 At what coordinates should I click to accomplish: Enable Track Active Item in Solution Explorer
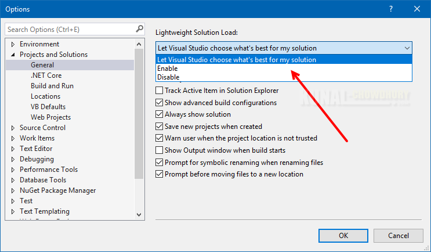160,91
